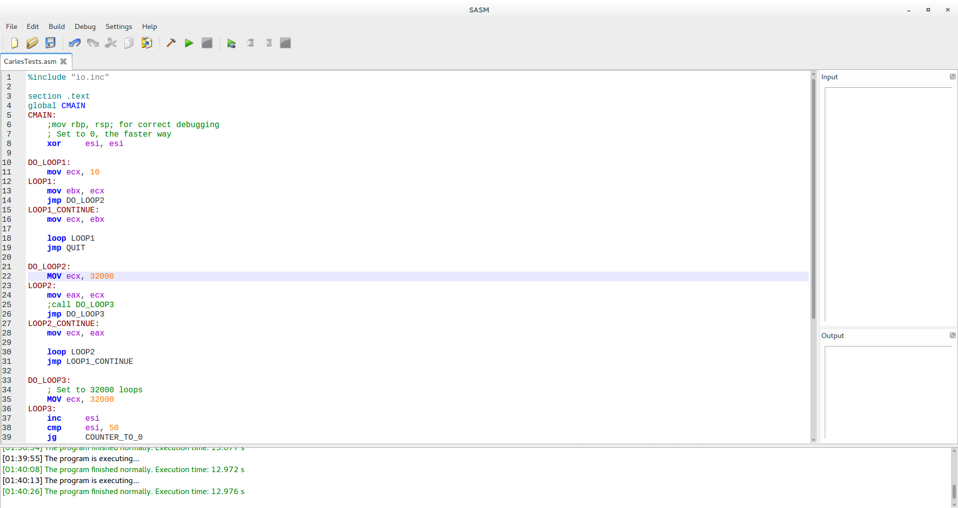Click the [01:39:55] program is executing log line
958x508 pixels.
[x=71, y=459]
